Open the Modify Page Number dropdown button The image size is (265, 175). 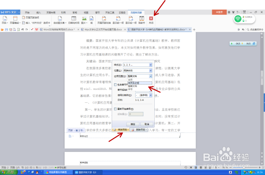point(121,130)
